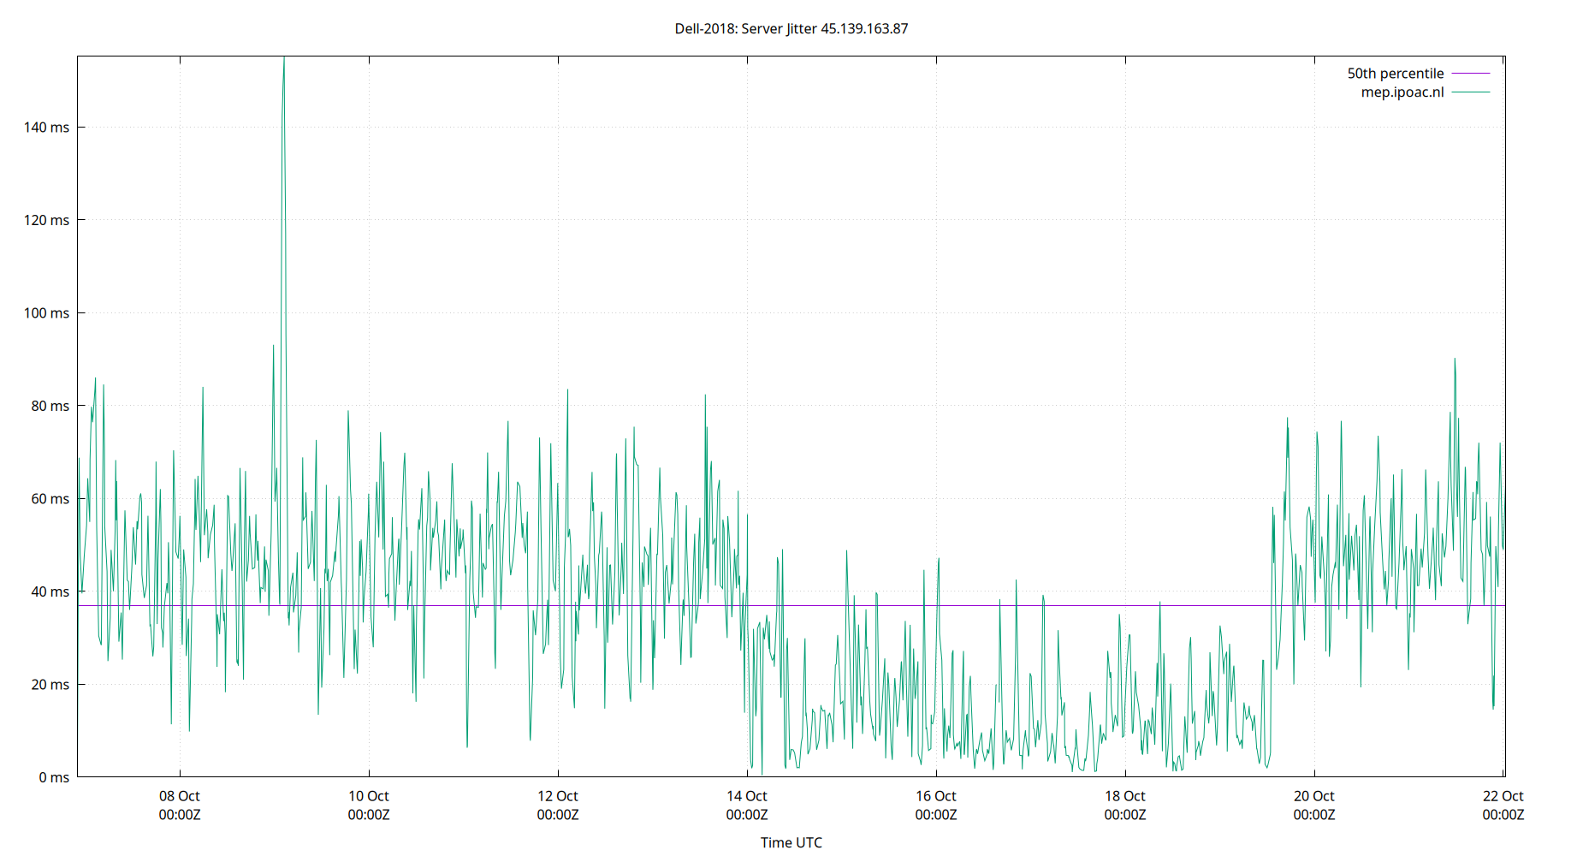Click the '40 ms' y-axis label
The width and height of the screenshot is (1583, 856).
point(50,591)
